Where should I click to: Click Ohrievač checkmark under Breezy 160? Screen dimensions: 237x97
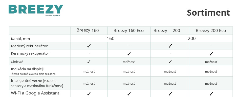(x=89, y=61)
